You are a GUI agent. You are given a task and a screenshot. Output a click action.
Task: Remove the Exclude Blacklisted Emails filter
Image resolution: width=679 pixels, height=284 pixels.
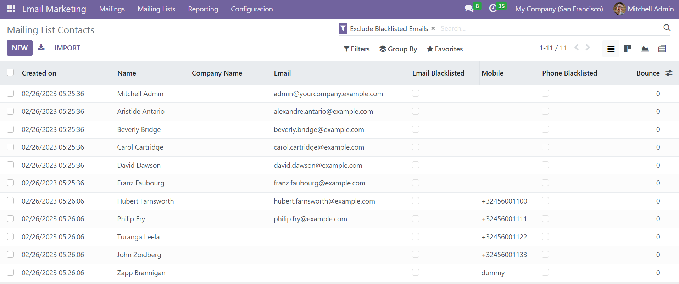[x=433, y=28]
